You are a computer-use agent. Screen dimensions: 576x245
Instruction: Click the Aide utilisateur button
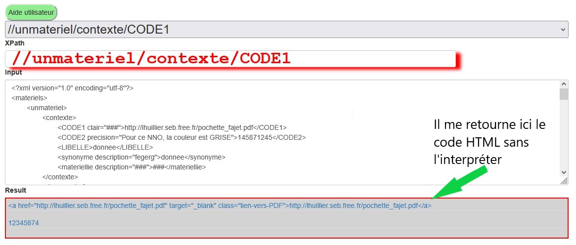pos(31,12)
